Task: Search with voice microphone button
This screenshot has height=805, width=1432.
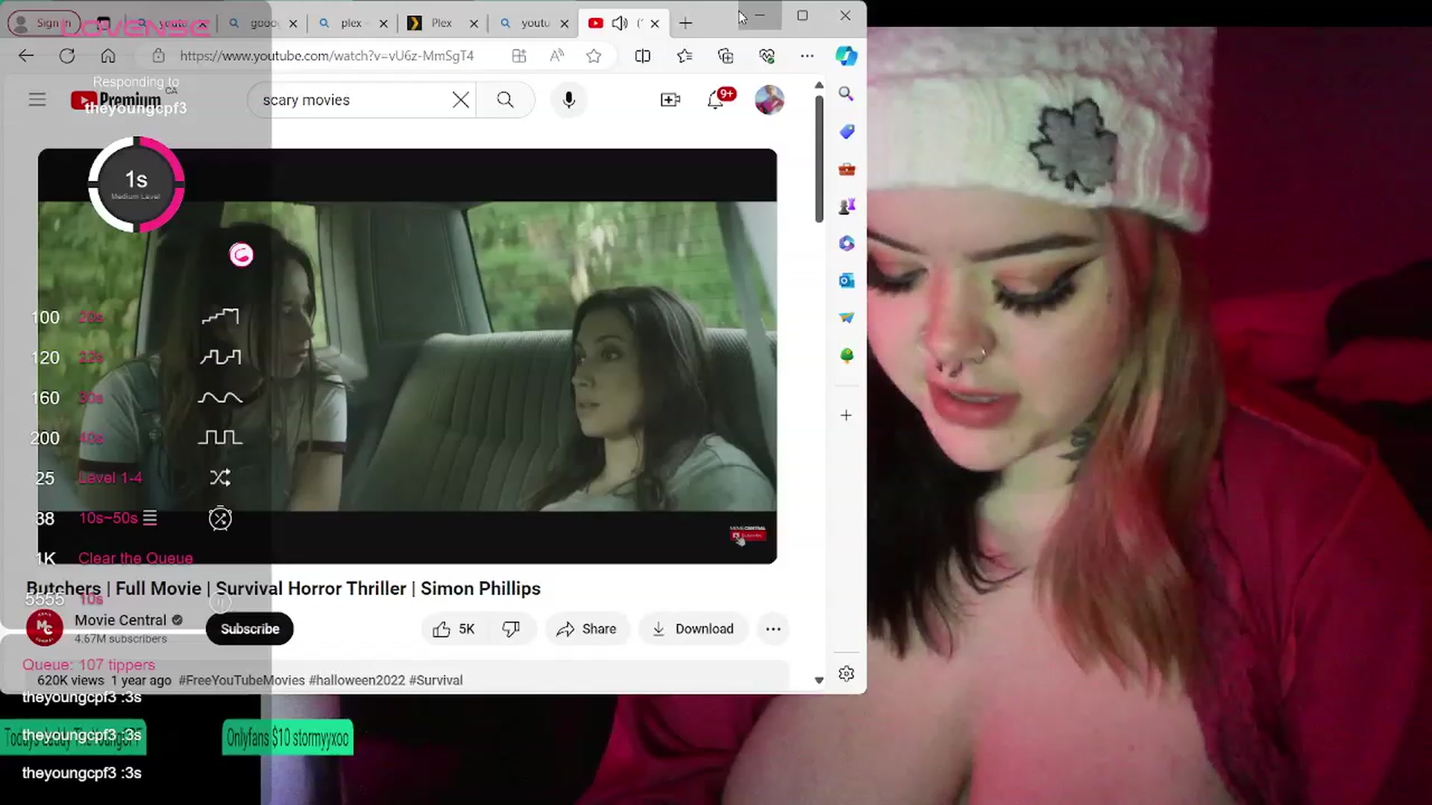Action: coord(569,100)
